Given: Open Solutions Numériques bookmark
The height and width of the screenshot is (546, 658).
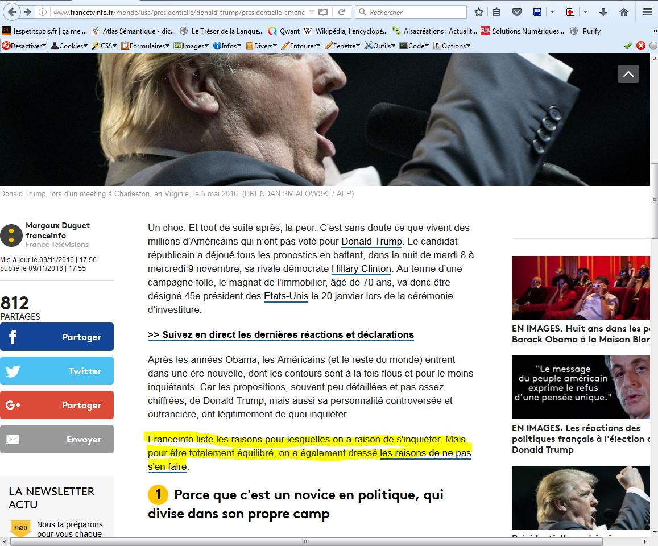Looking at the screenshot, I should pyautogui.click(x=523, y=31).
